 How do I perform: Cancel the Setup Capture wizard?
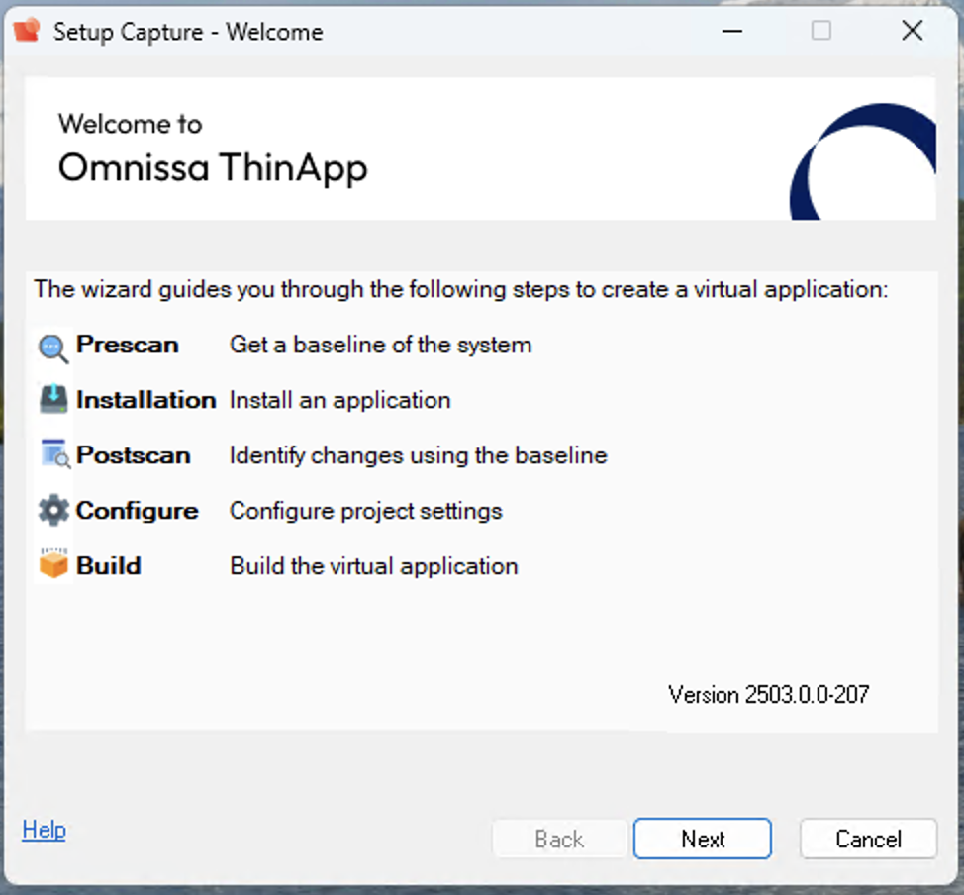[x=868, y=839]
